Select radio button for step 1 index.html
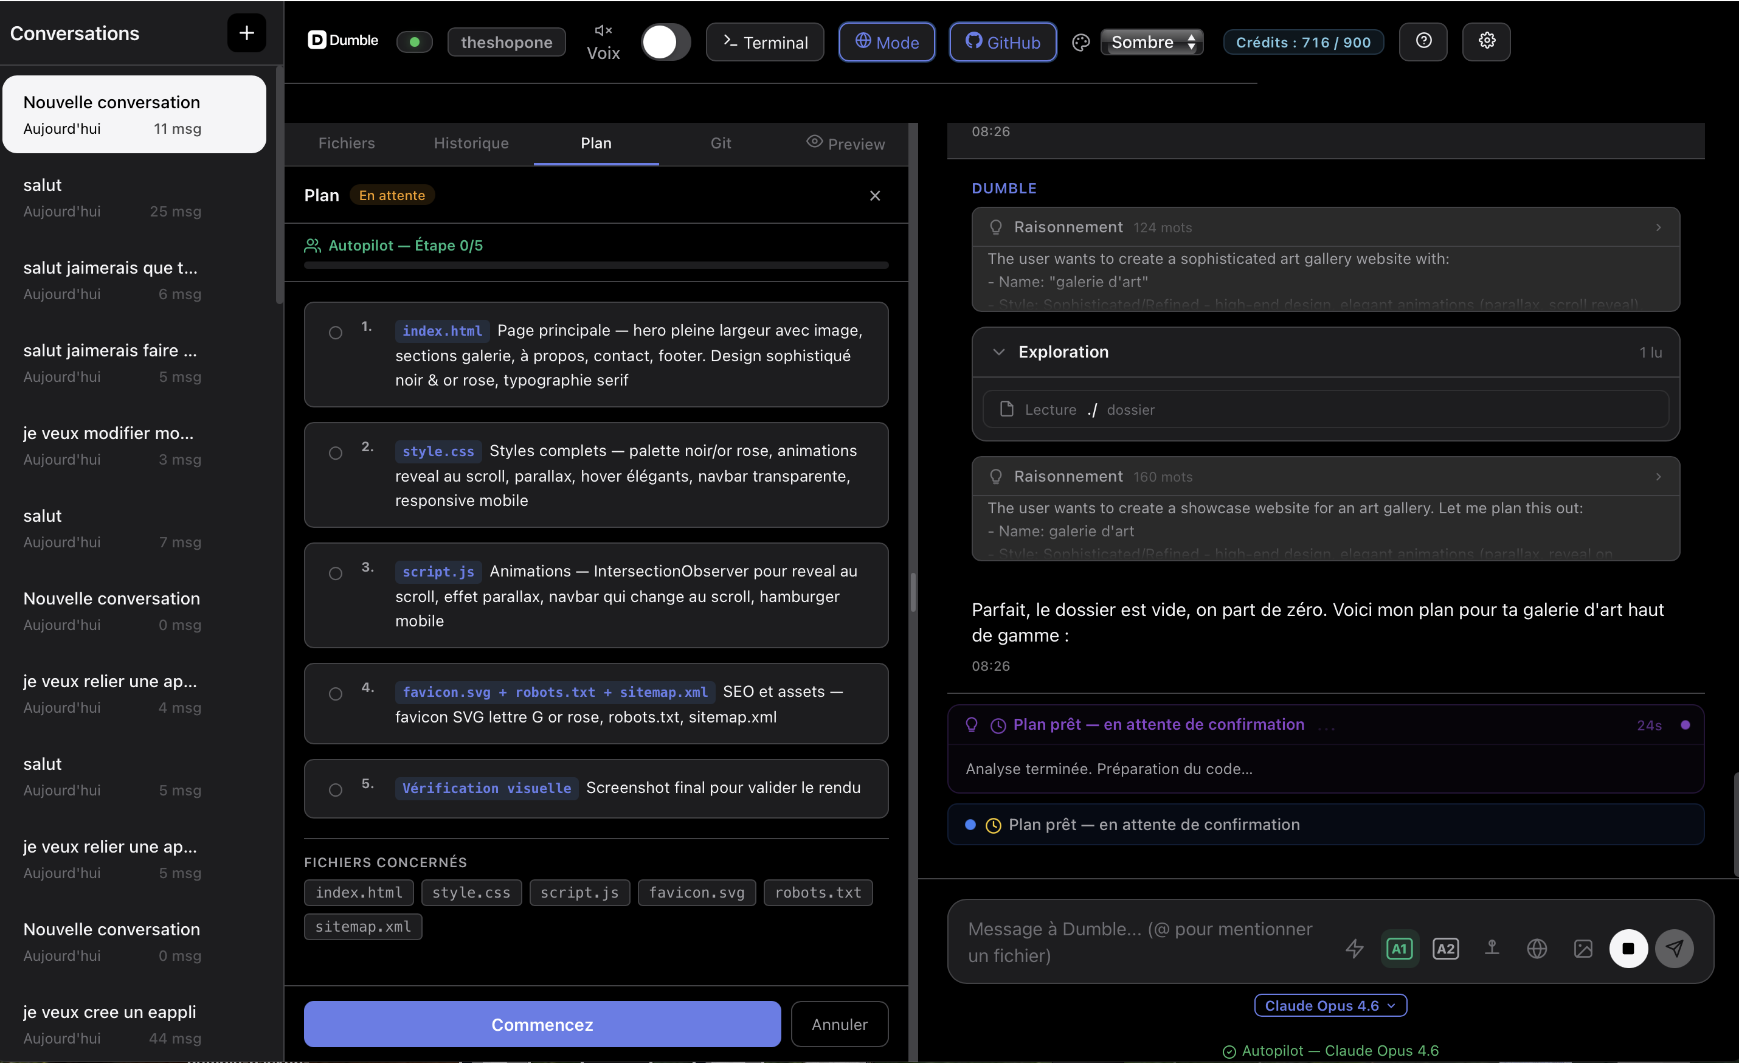The width and height of the screenshot is (1739, 1063). pyautogui.click(x=335, y=333)
